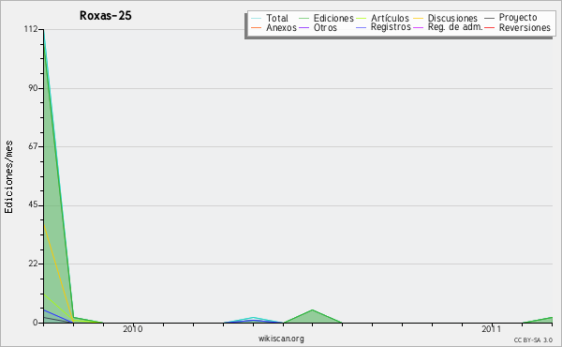Click the purple Otros legend line swatch
Viewport: 562px width, 347px height.
[303, 27]
